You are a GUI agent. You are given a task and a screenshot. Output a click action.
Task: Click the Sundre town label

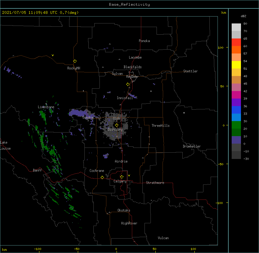pos(88,117)
